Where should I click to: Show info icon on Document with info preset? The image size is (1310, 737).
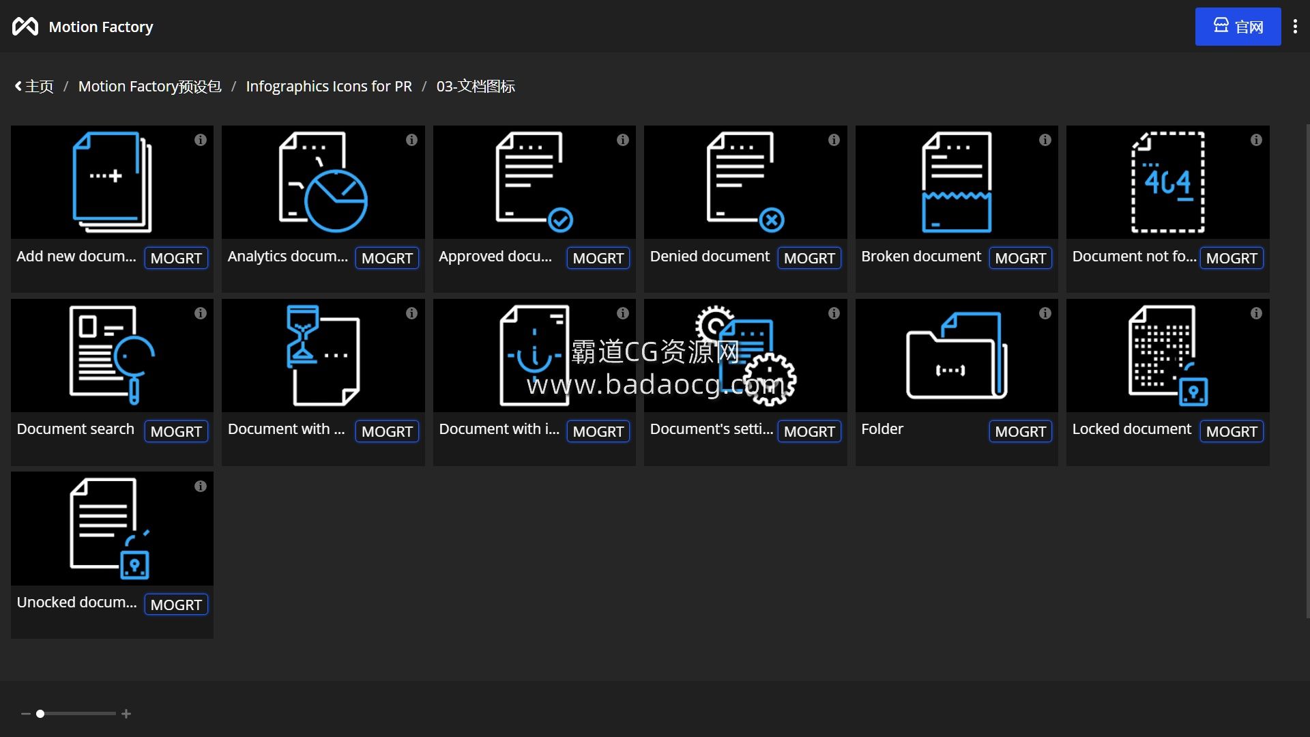point(622,313)
